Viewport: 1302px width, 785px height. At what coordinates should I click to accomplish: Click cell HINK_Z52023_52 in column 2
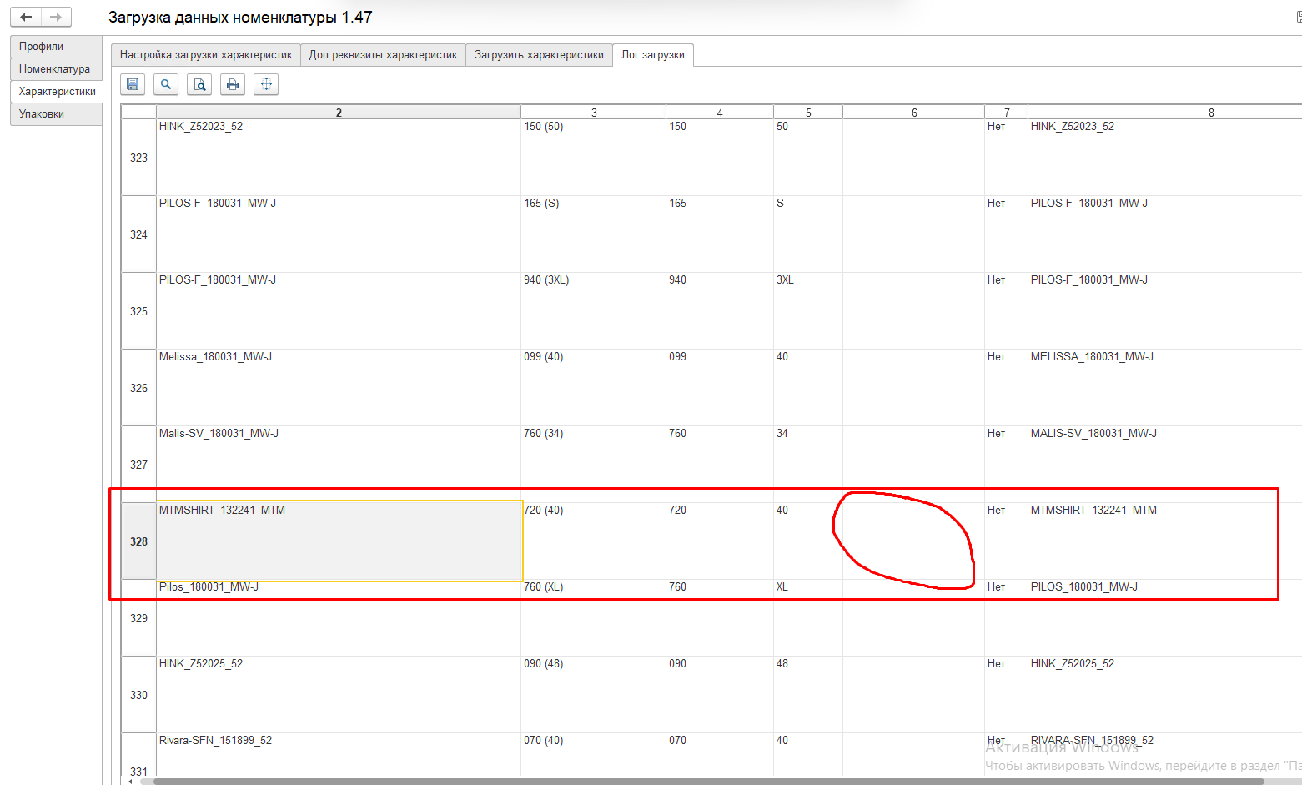(339, 158)
